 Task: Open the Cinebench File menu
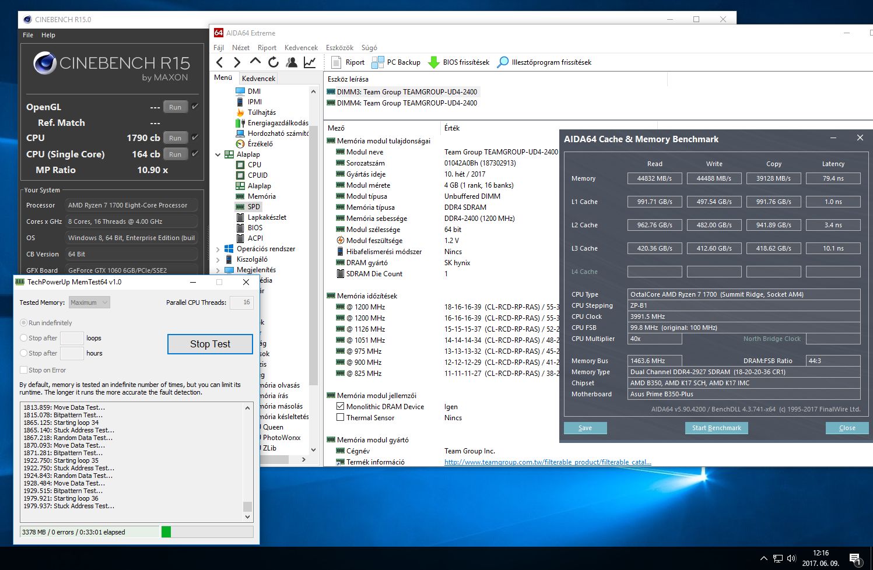tap(28, 35)
